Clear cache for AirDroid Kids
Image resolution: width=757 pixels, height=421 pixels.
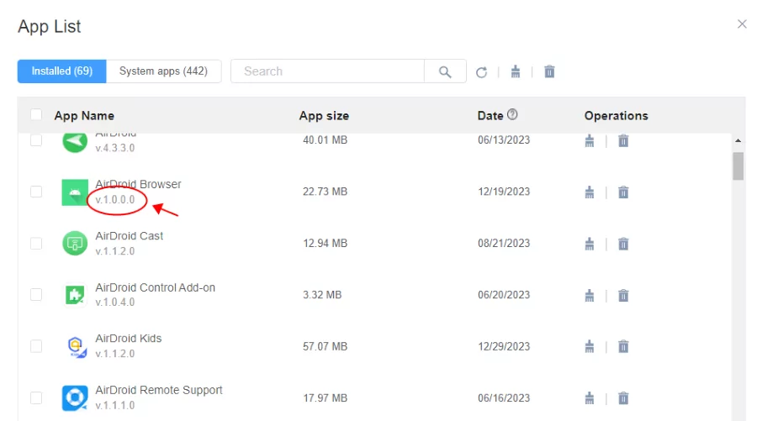coord(590,347)
